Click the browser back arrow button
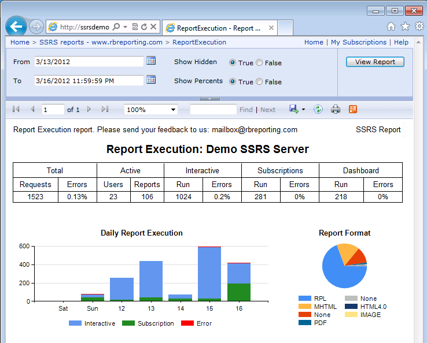Viewport: 427px width, 343px height. click(16, 27)
